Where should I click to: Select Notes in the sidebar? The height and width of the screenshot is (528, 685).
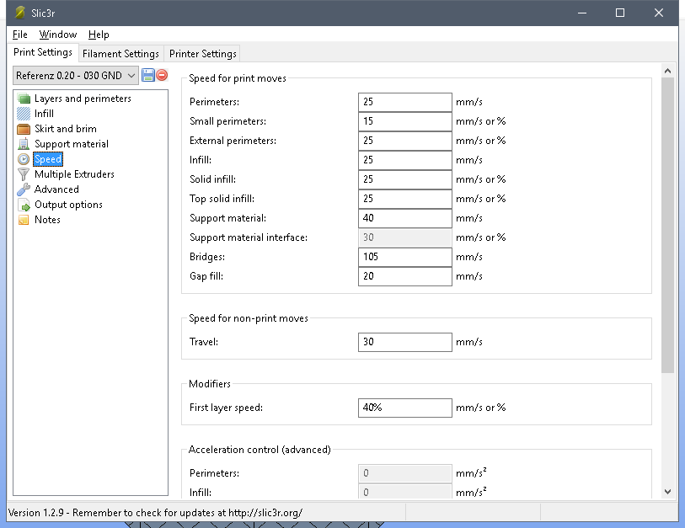[x=46, y=220]
